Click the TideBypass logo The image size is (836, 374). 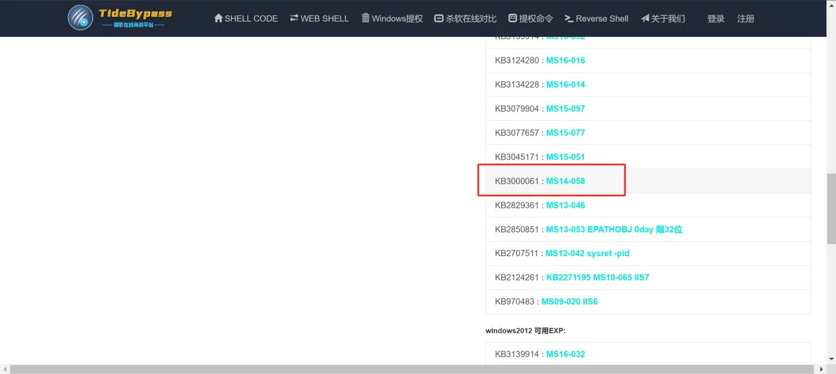tap(120, 18)
